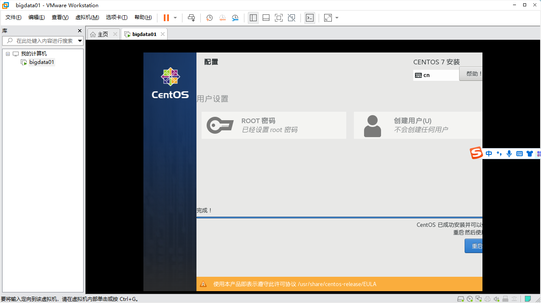Open the snapshot manager
The width and height of the screenshot is (541, 303).
point(235,18)
